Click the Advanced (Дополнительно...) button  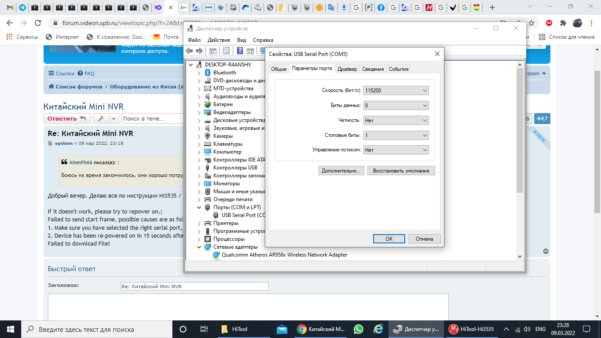coord(341,171)
